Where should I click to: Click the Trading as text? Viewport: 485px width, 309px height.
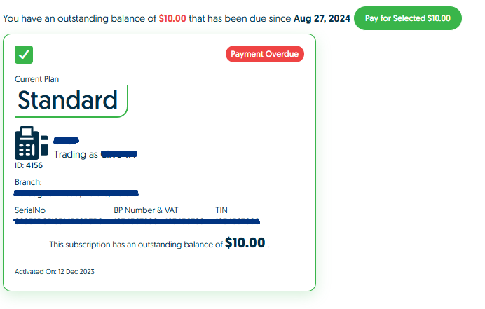tap(76, 154)
